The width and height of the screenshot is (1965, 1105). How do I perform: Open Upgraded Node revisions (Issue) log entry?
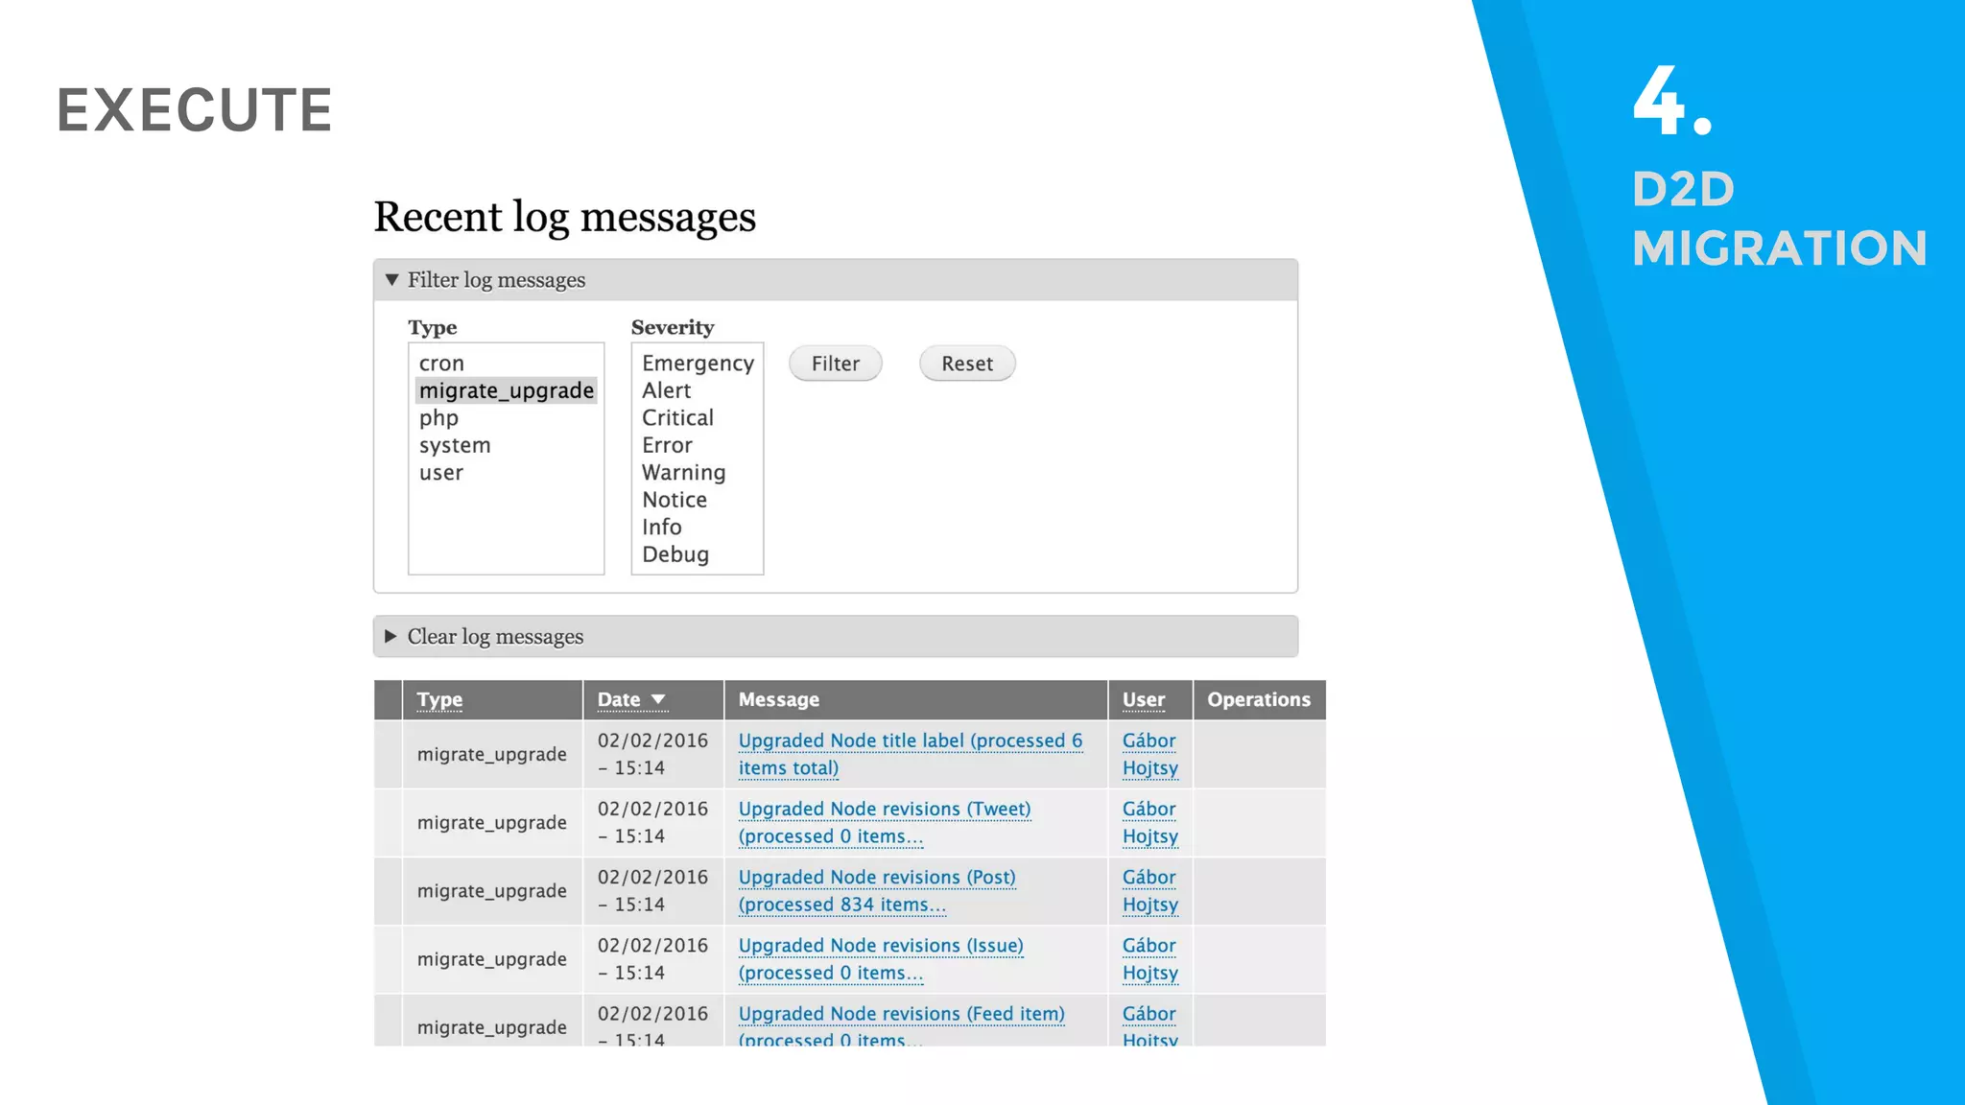pos(880,946)
